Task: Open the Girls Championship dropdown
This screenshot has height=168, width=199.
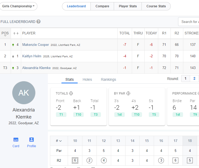Action: [18, 6]
